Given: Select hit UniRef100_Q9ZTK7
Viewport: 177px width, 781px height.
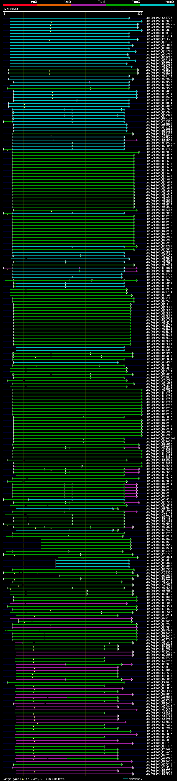Looking at the screenshot, I should tap(159, 42).
